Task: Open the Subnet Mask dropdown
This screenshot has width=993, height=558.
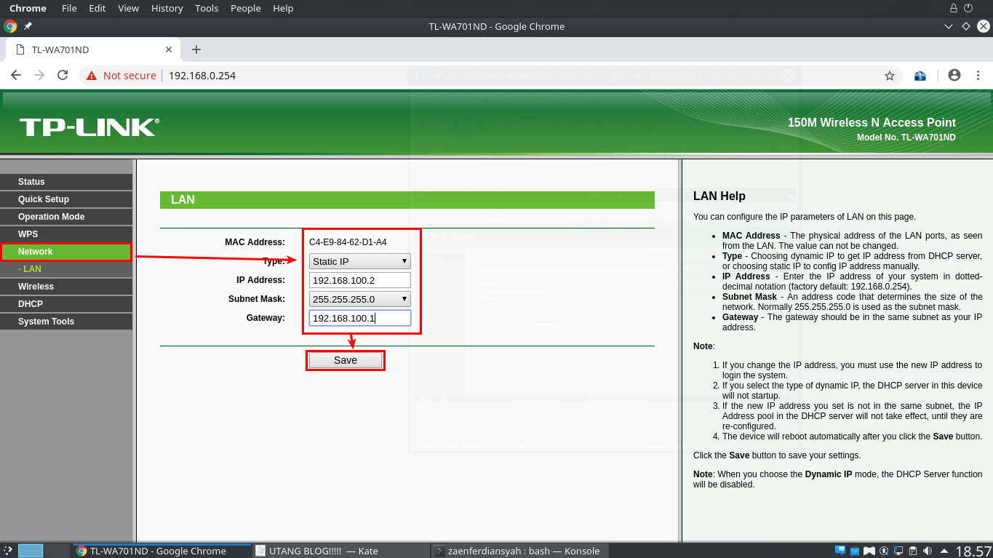Action: pyautogui.click(x=359, y=298)
